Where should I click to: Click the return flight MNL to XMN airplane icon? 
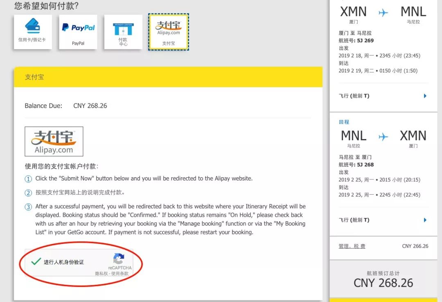[383, 137]
